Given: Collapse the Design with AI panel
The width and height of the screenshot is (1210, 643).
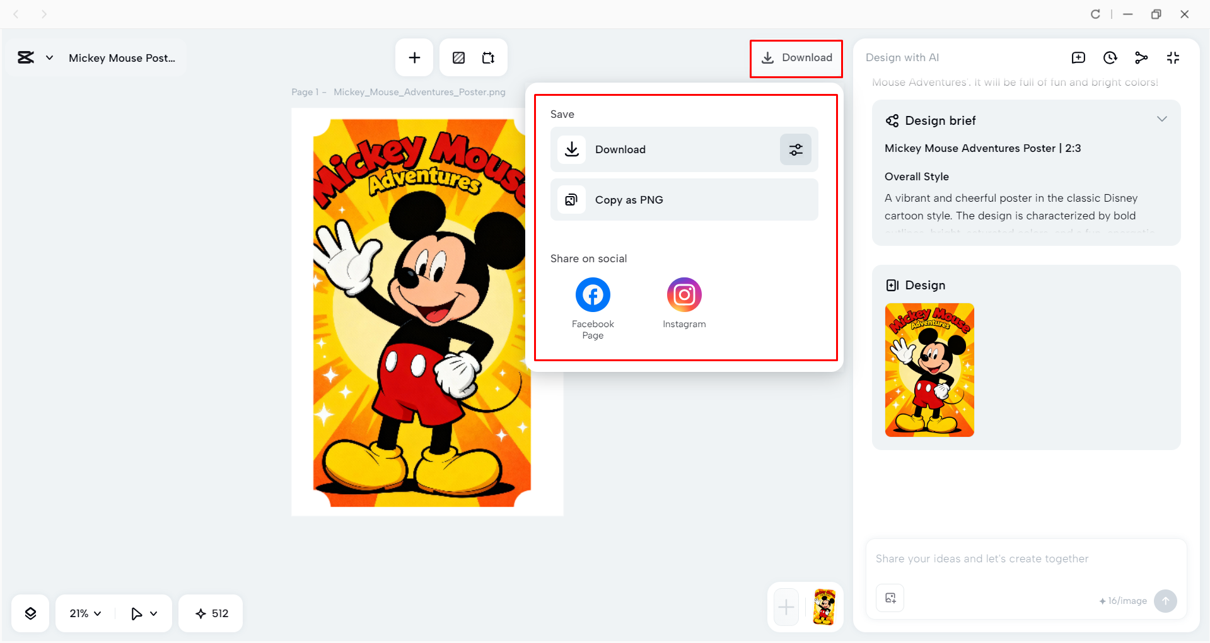Looking at the screenshot, I should 1173,57.
